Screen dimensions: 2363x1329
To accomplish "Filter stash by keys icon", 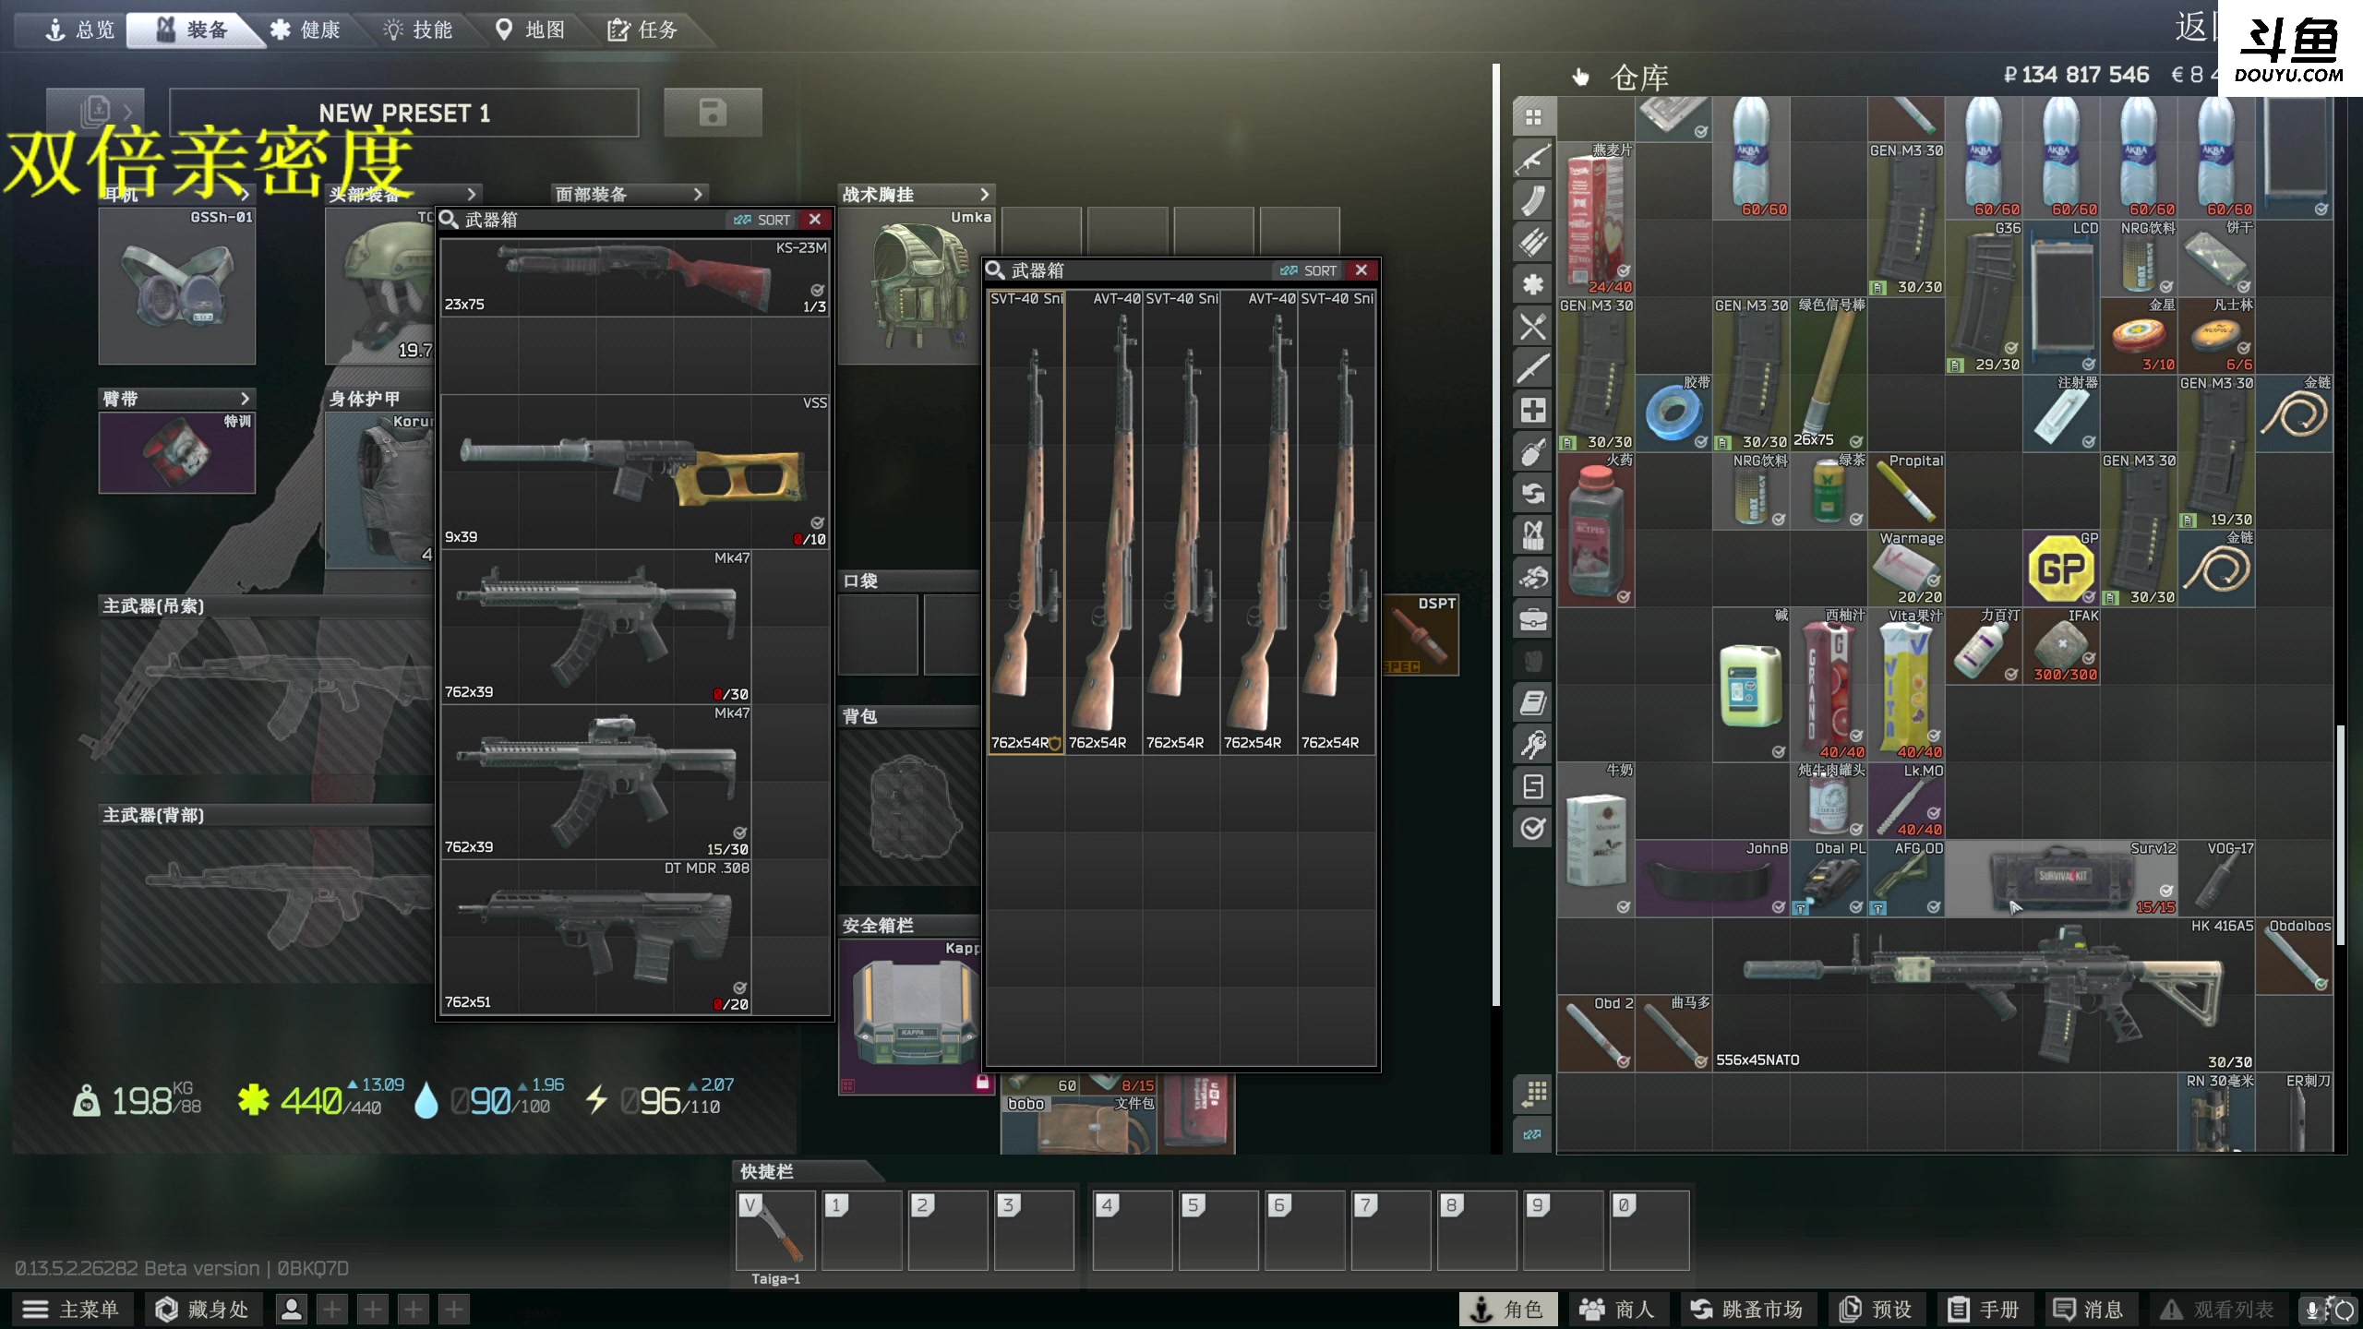I will 1533,745.
